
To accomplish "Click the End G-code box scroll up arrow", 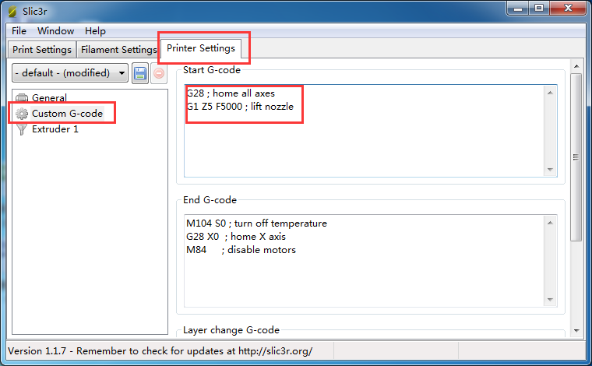I will [550, 223].
